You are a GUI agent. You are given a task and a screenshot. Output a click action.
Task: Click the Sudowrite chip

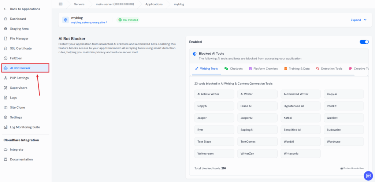point(344,130)
